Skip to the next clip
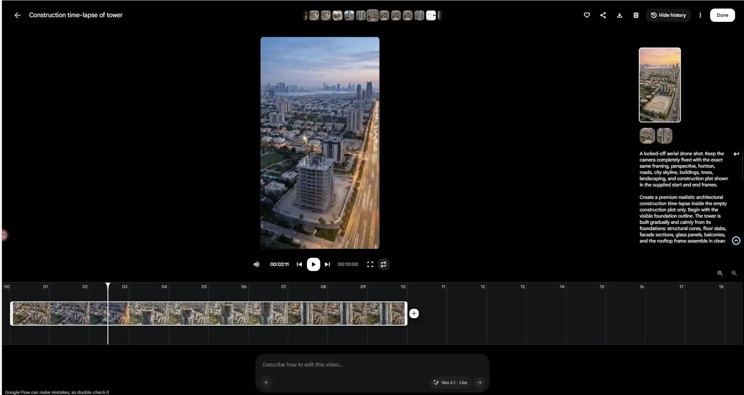The width and height of the screenshot is (744, 395). pyautogui.click(x=327, y=264)
